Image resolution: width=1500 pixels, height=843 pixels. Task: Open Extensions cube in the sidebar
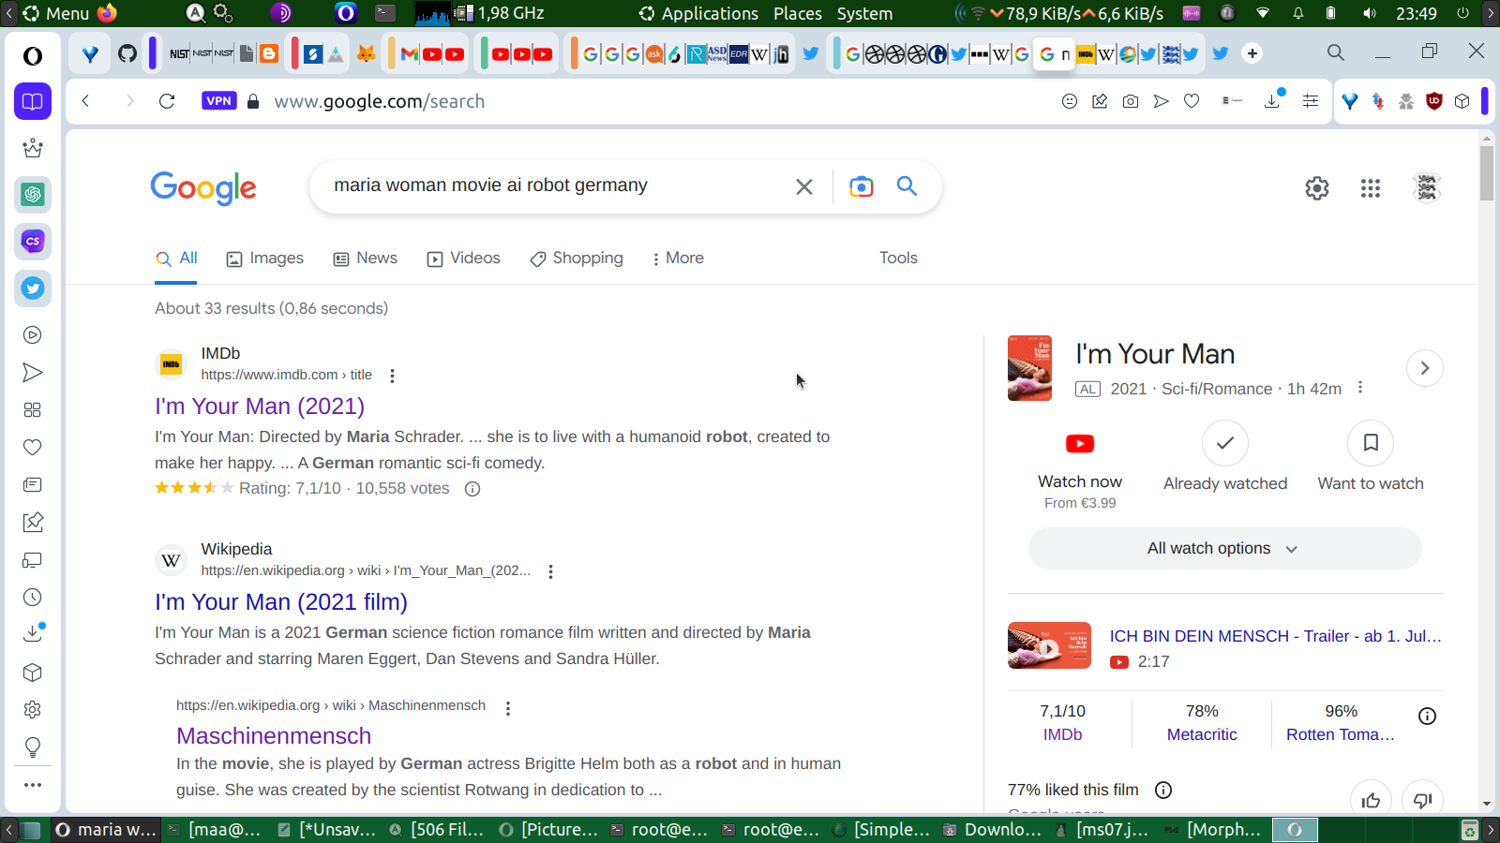(x=33, y=673)
